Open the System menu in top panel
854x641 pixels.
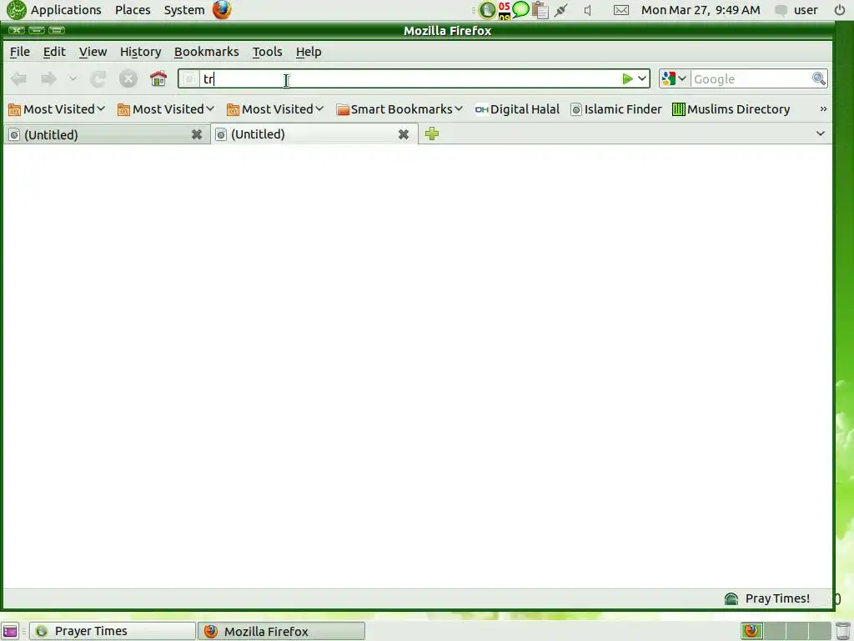point(184,10)
